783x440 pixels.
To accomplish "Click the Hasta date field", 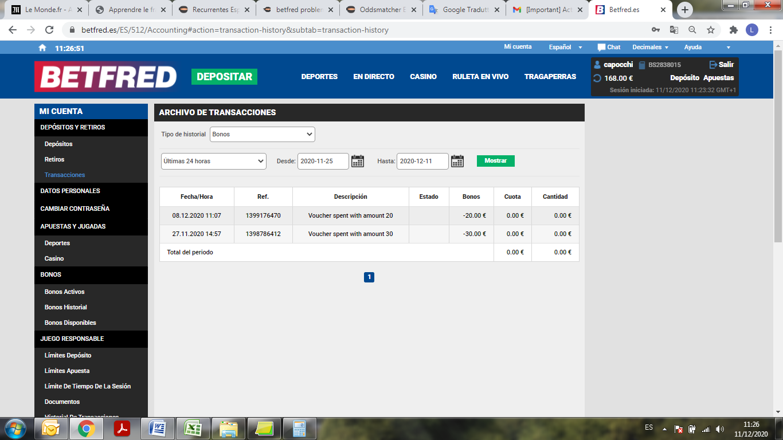I will point(423,161).
